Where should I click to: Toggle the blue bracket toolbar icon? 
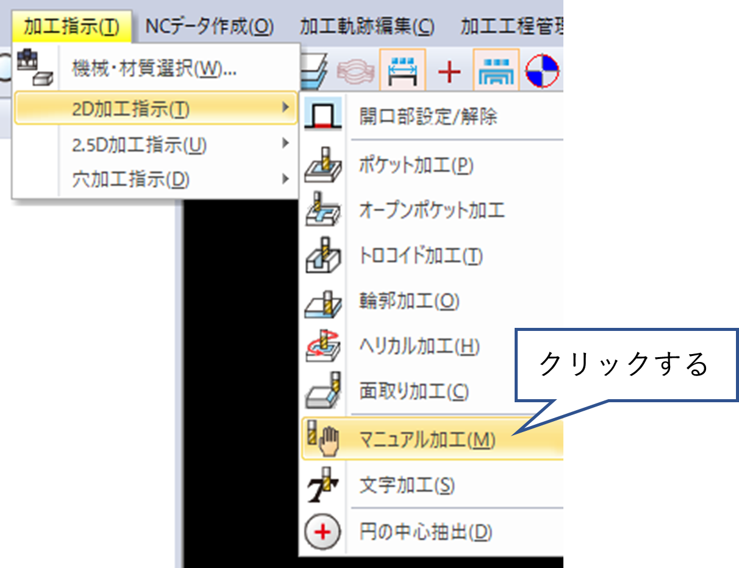pos(496,70)
